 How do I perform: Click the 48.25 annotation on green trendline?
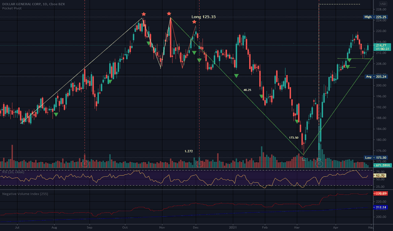pyautogui.click(x=247, y=90)
